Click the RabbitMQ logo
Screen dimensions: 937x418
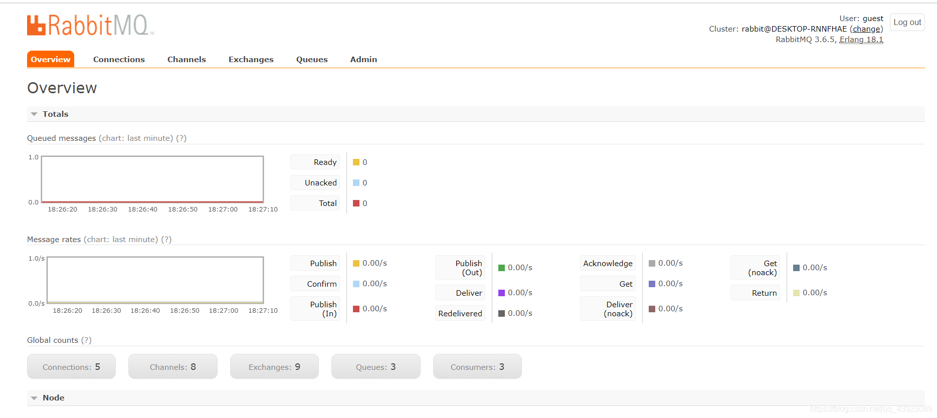pyautogui.click(x=90, y=25)
